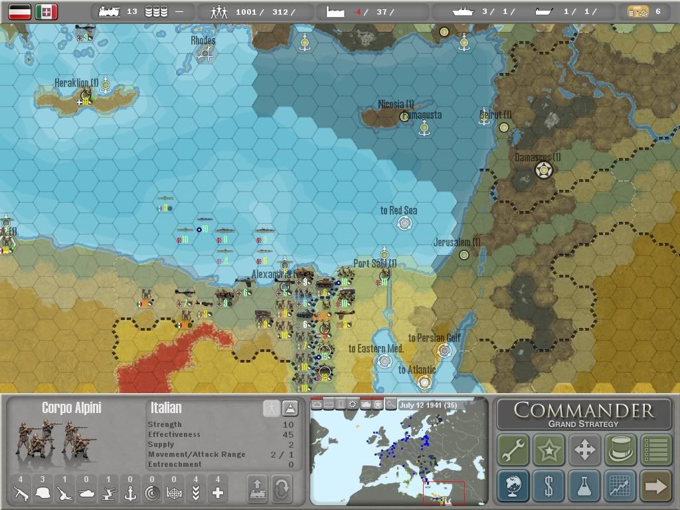The width and height of the screenshot is (680, 510).
Task: Click the rail transport train button
Action: click(257, 489)
